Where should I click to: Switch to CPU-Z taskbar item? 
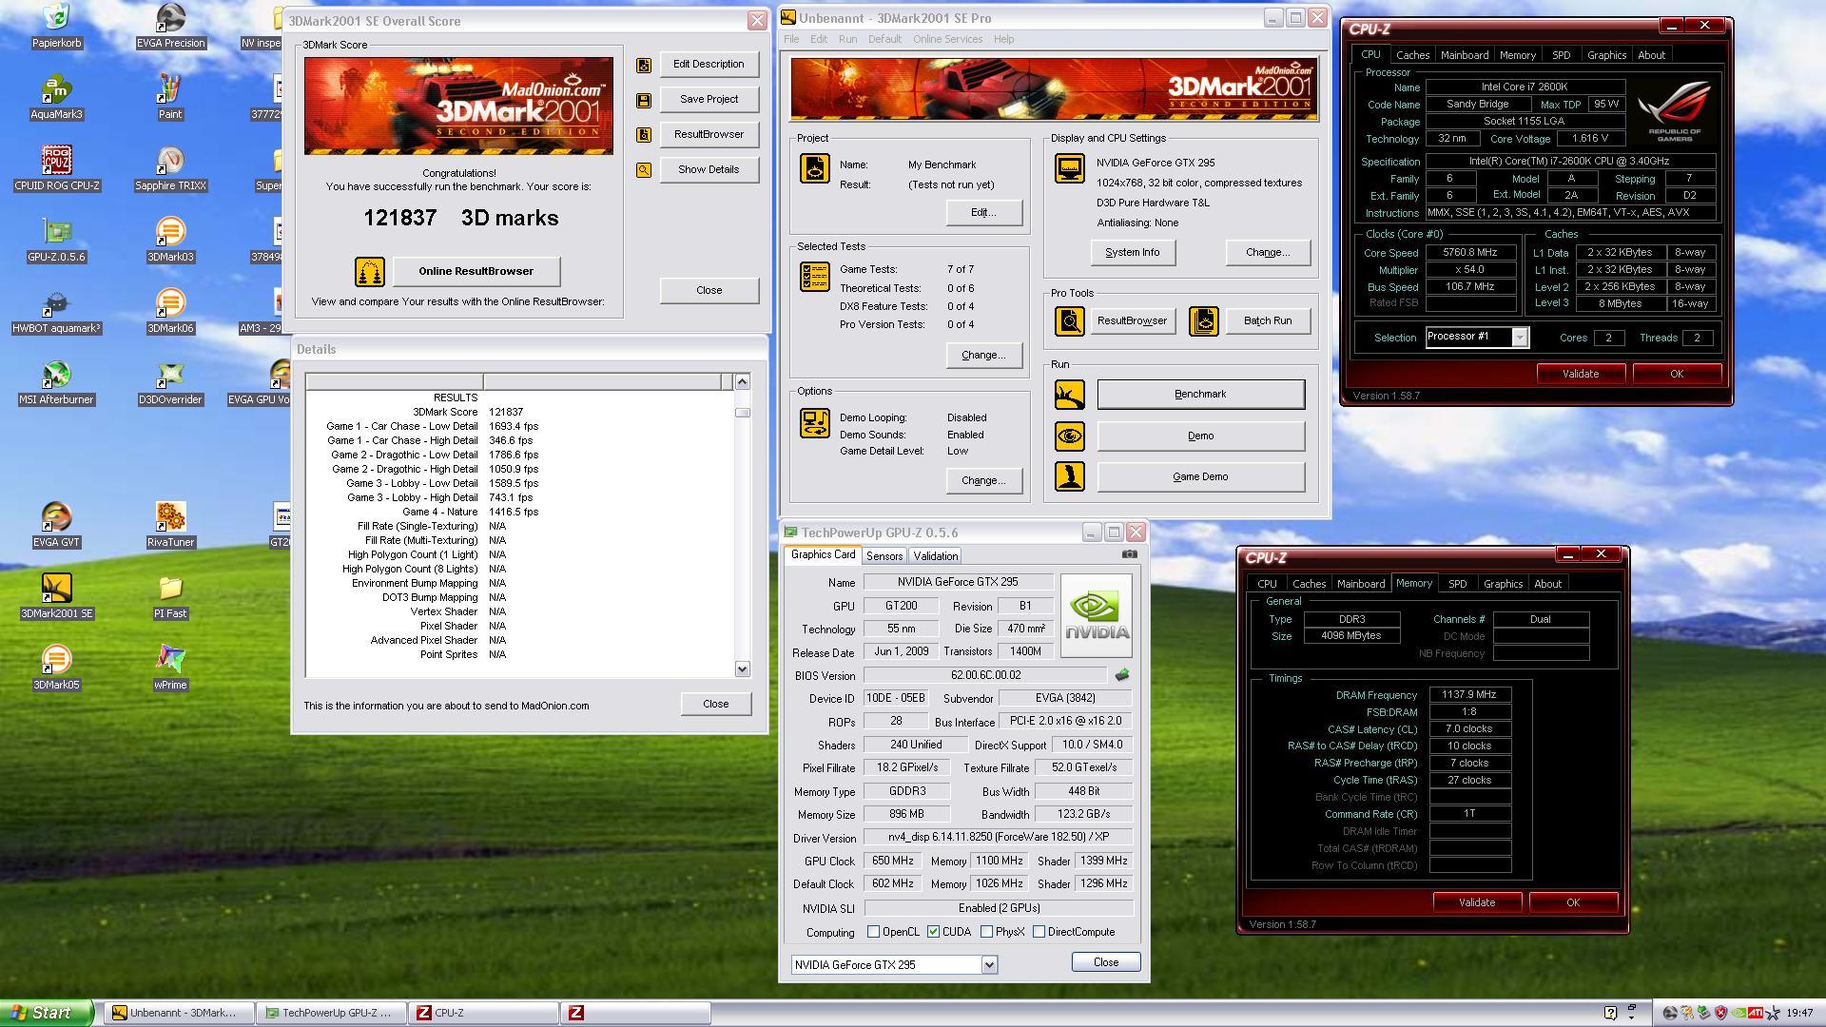point(485,1013)
